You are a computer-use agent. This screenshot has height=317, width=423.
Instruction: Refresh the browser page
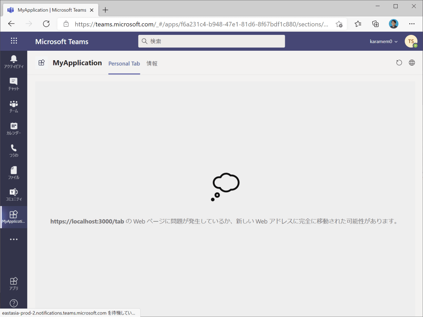click(46, 24)
